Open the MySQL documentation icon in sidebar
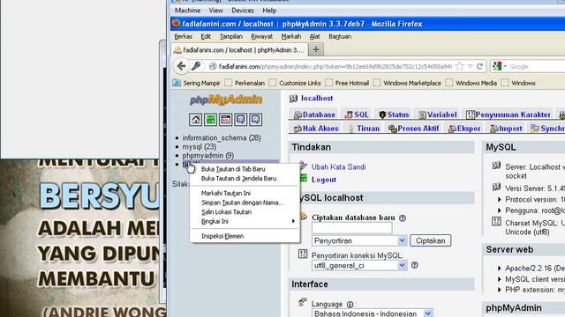 (256, 120)
